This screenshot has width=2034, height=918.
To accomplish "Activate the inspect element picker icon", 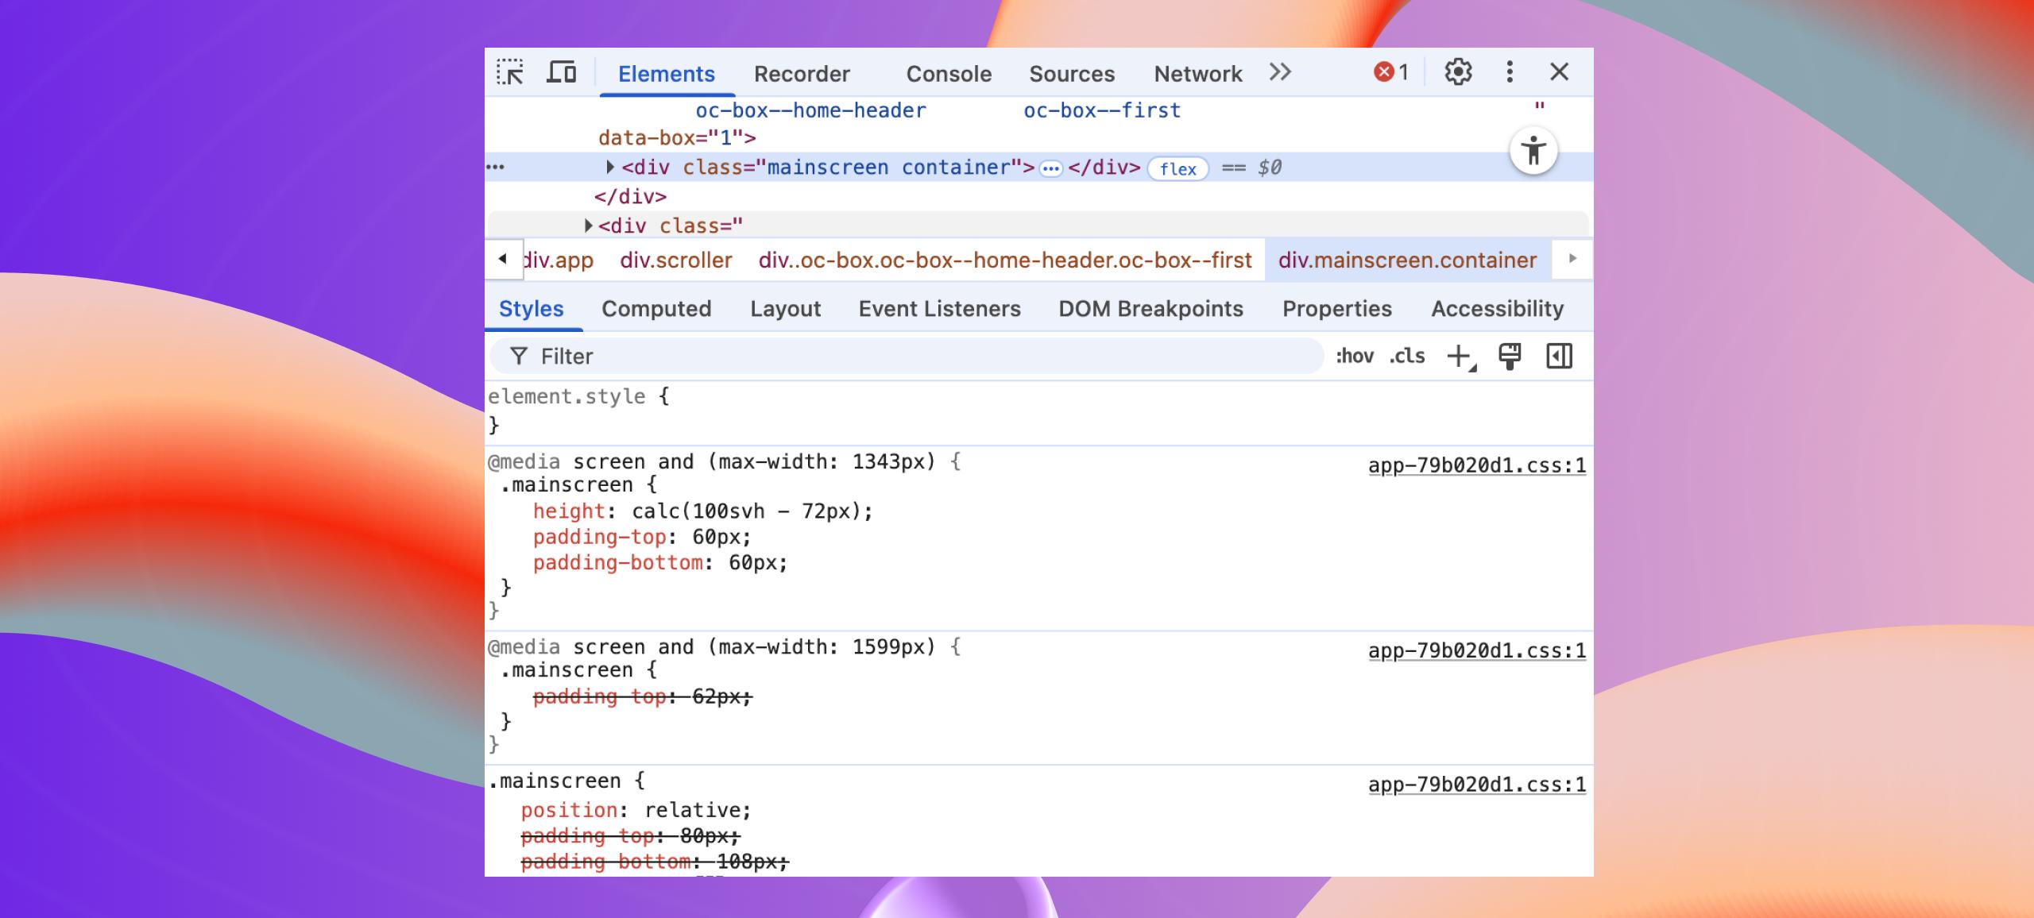I will coord(510,72).
